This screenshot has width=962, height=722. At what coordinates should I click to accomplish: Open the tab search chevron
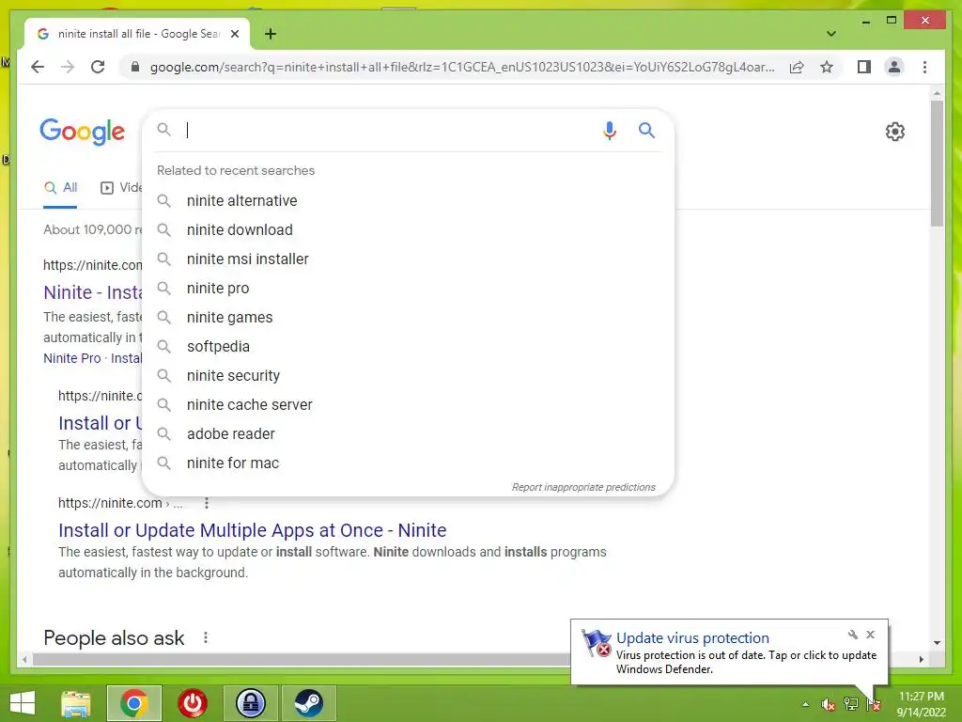point(830,34)
